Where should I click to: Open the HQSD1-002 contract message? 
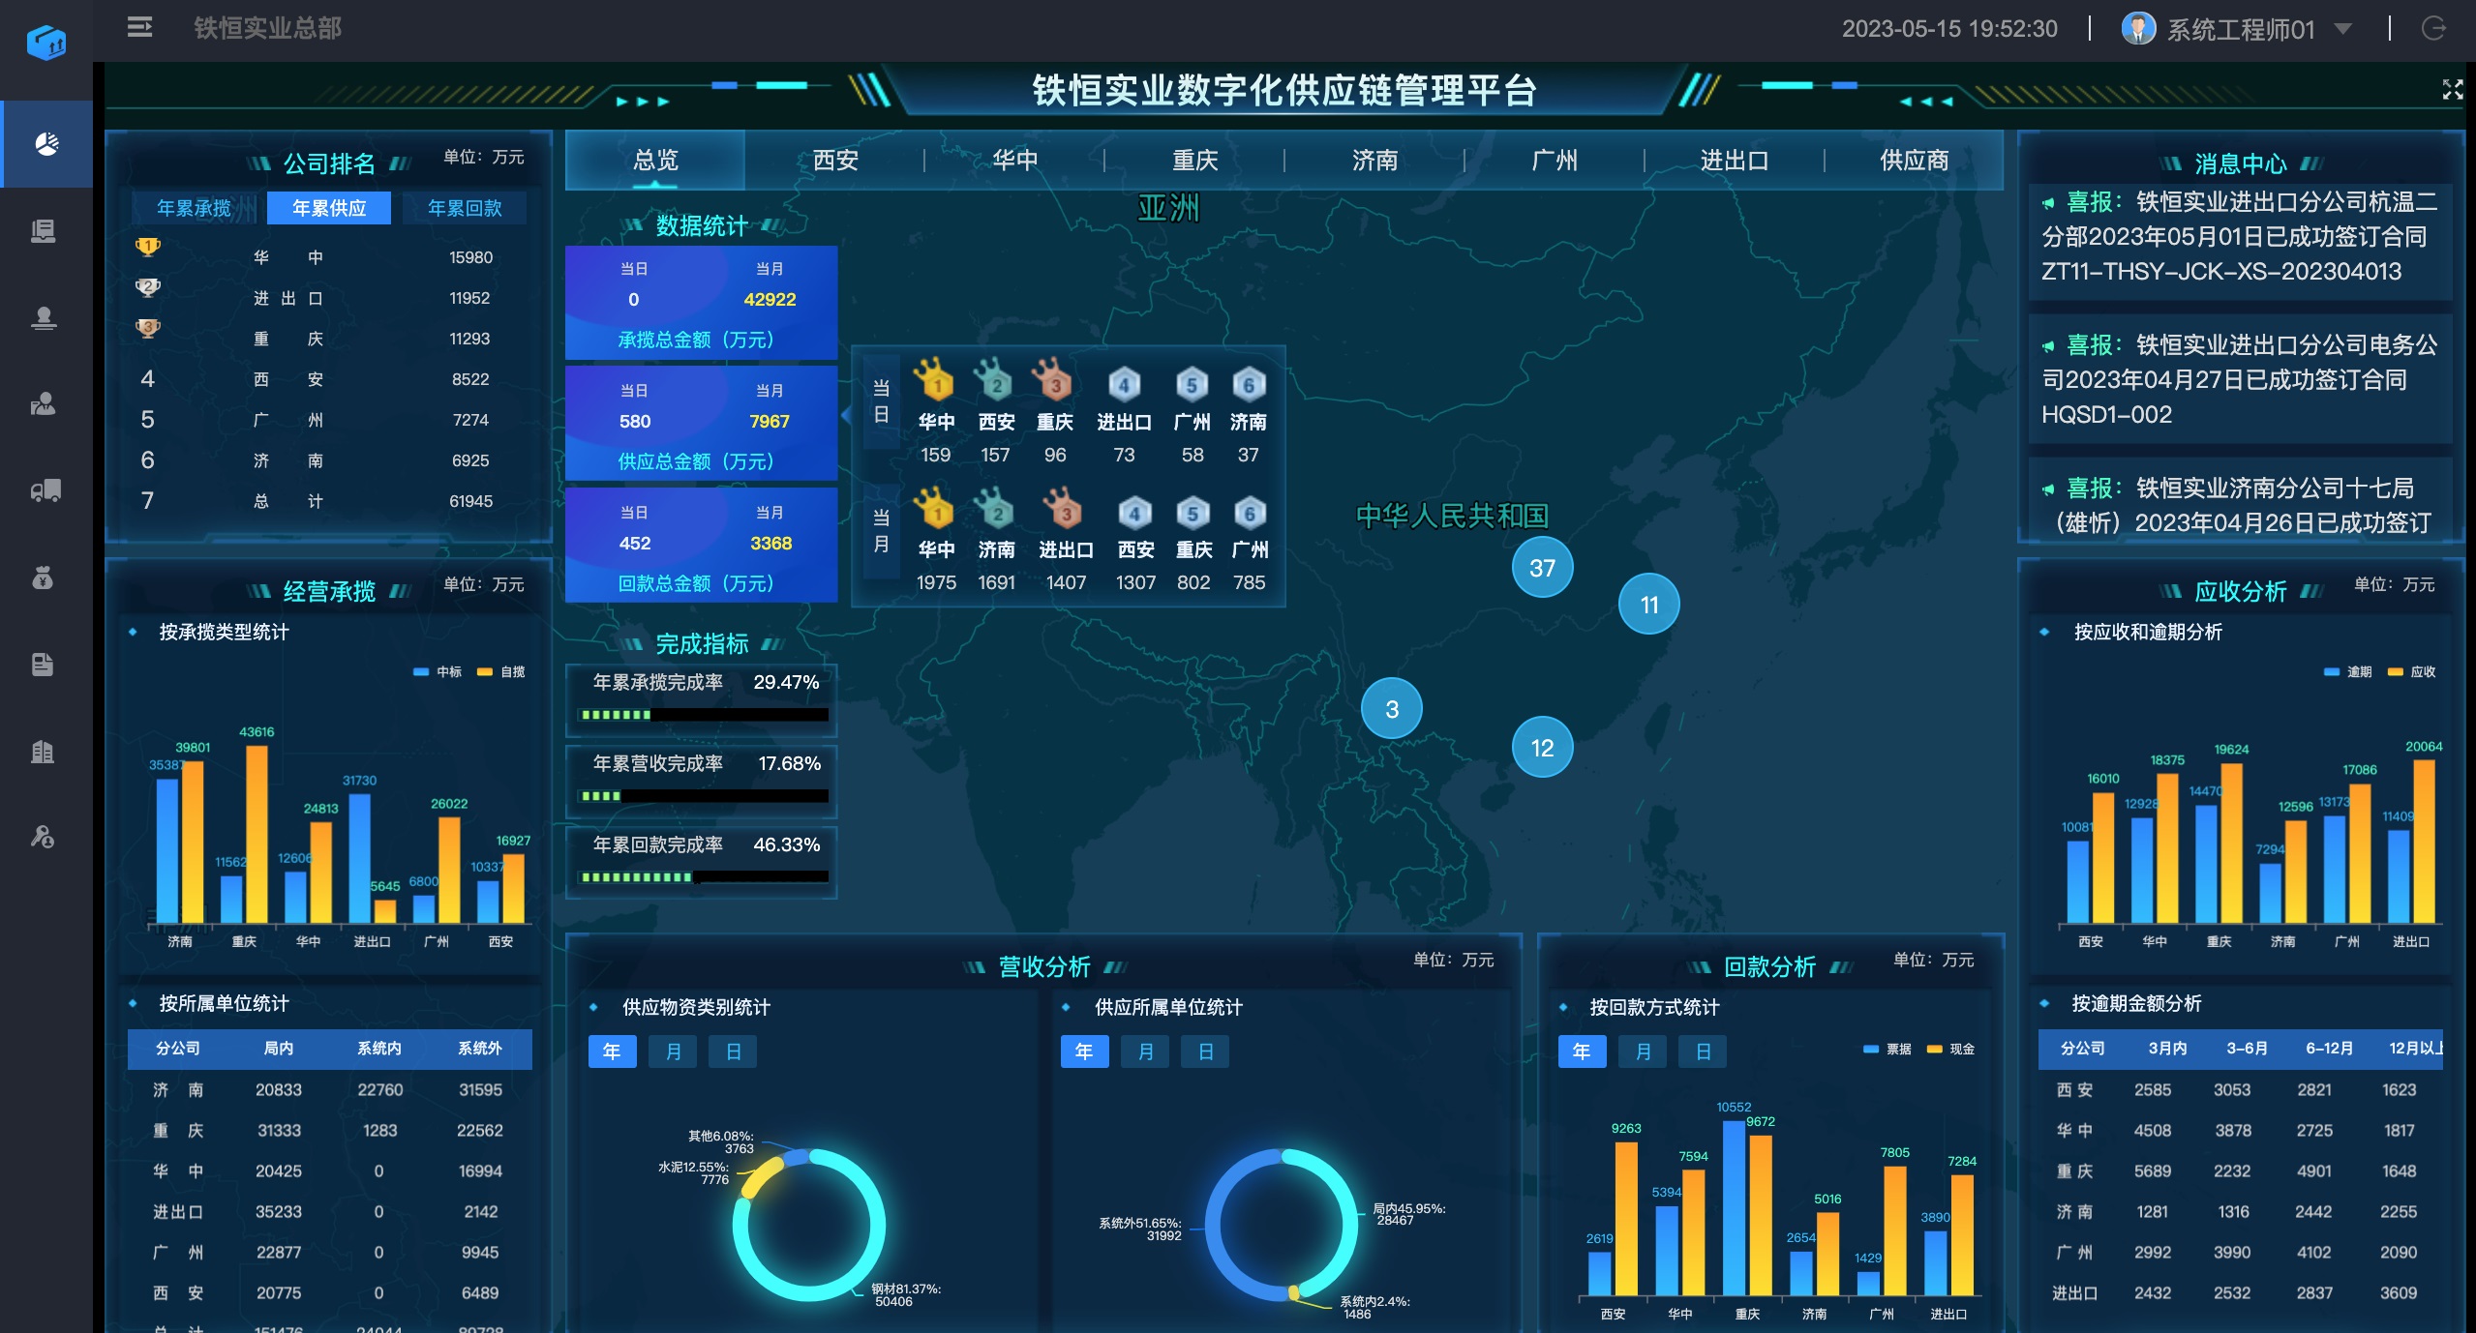2240,379
